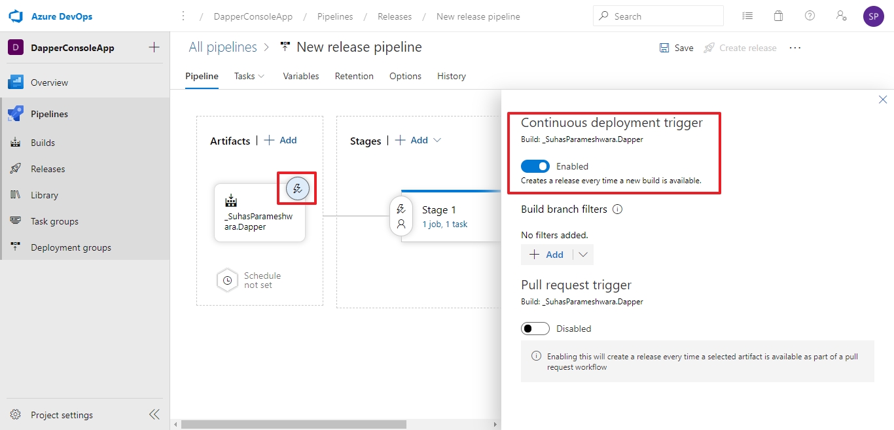Viewport: 894px width, 430px height.
Task: Save the release pipeline
Action: [676, 48]
